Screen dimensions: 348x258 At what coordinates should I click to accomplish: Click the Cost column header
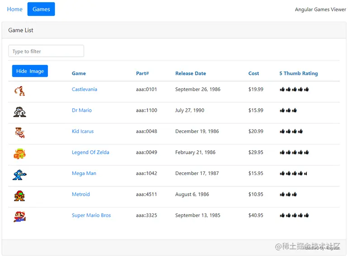click(253, 74)
